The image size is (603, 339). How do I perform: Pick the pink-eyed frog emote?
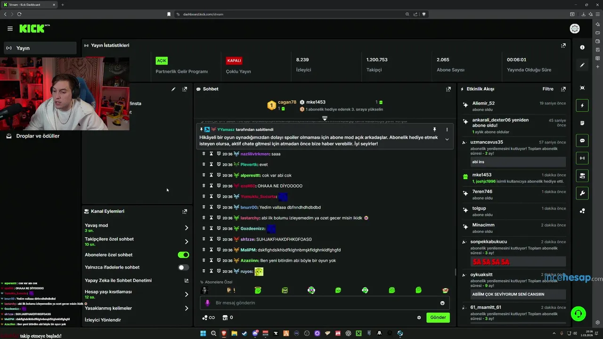(311, 291)
